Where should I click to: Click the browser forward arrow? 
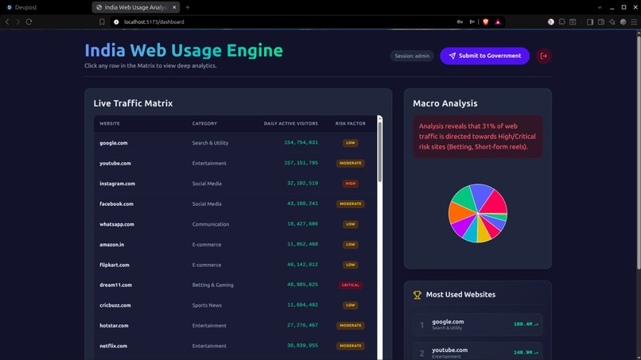(18, 21)
